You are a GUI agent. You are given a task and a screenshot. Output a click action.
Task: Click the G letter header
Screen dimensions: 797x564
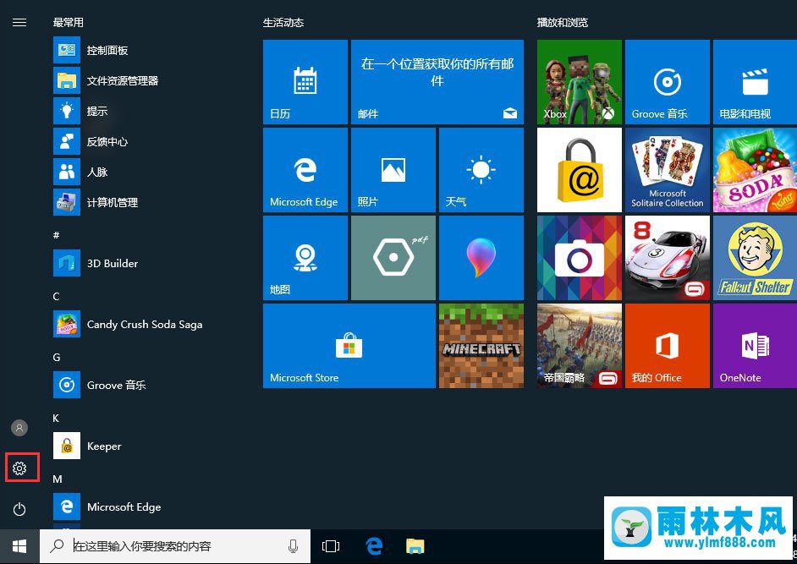tap(57, 357)
